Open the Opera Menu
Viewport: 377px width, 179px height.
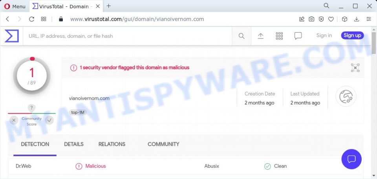pos(15,7)
